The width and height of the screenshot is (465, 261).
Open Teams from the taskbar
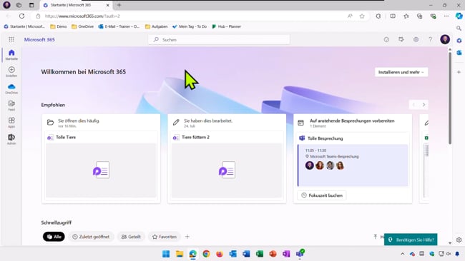300,254
